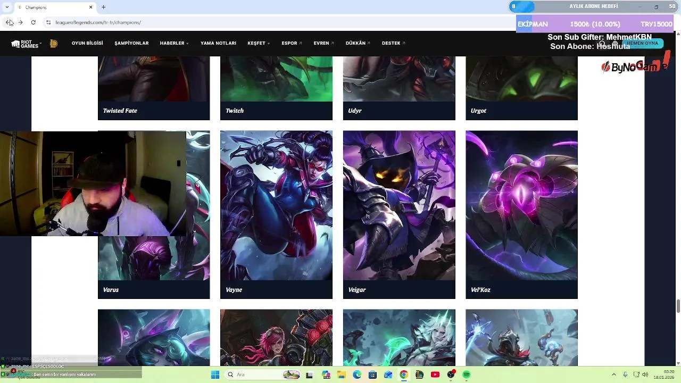Open League of Legends client taskbar icon

(419, 374)
